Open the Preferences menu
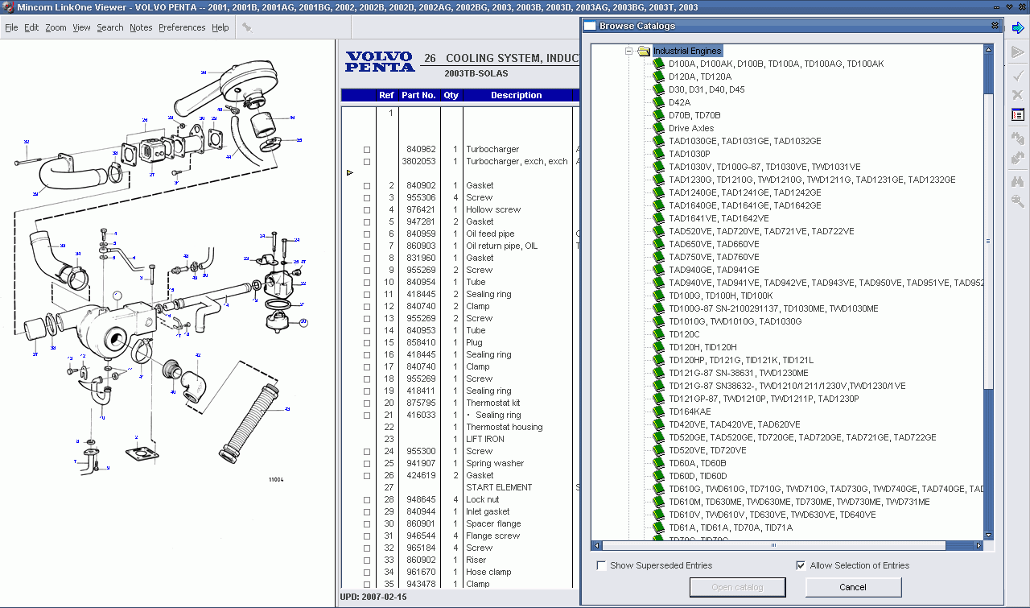 182,27
